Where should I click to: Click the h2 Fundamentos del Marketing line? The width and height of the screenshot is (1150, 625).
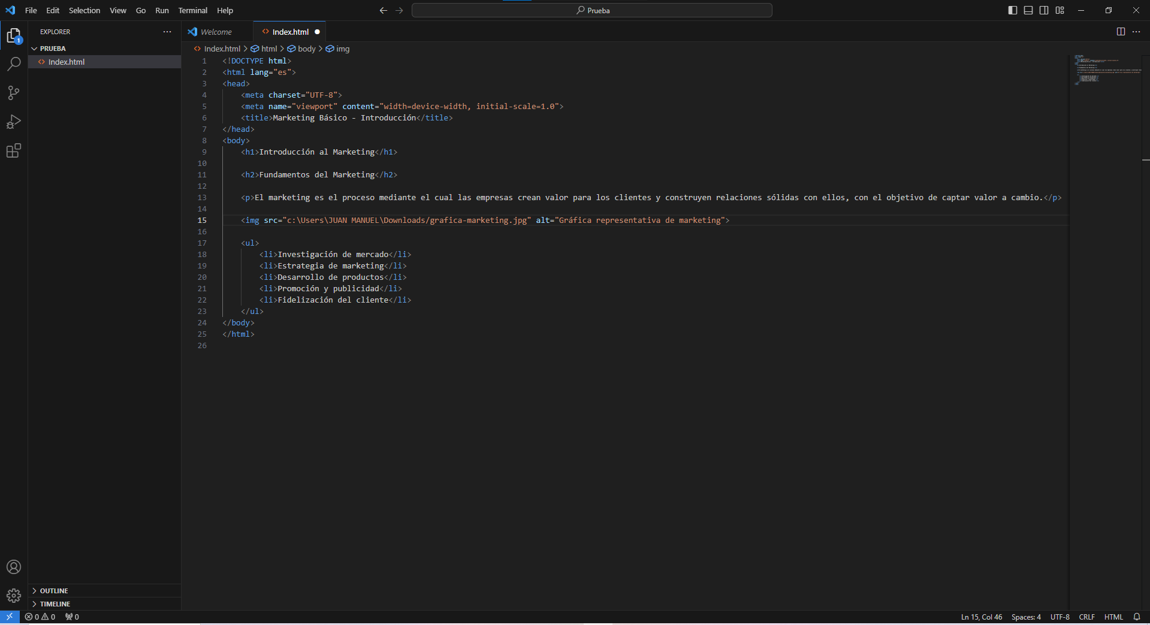(x=319, y=174)
